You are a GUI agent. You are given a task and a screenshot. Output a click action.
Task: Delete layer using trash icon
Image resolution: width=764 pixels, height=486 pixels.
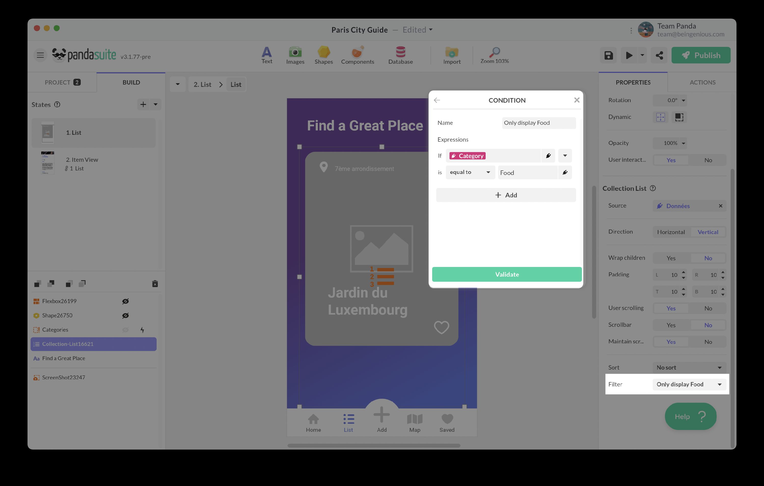pos(155,283)
